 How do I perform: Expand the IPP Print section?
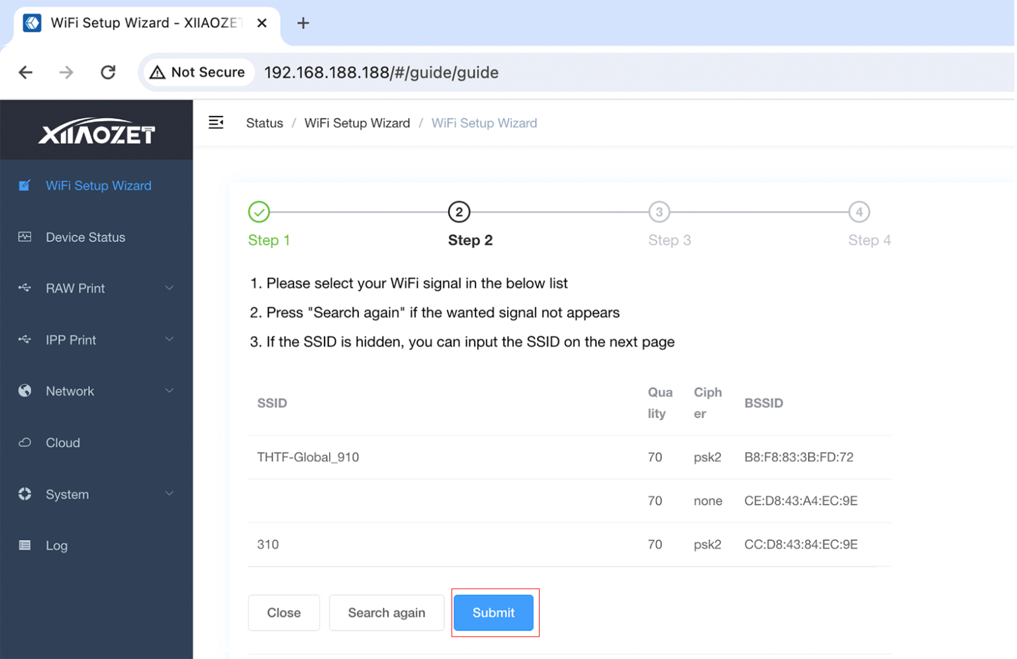169,339
